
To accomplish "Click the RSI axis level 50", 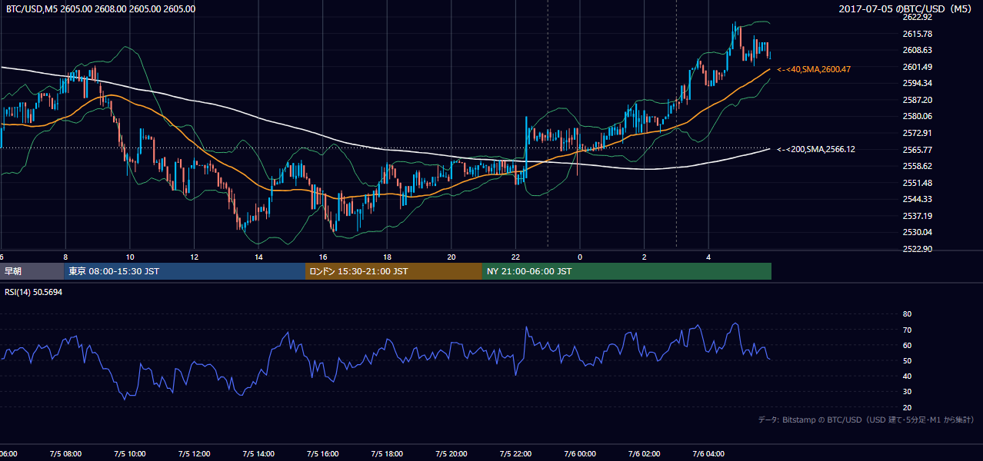I will point(907,360).
